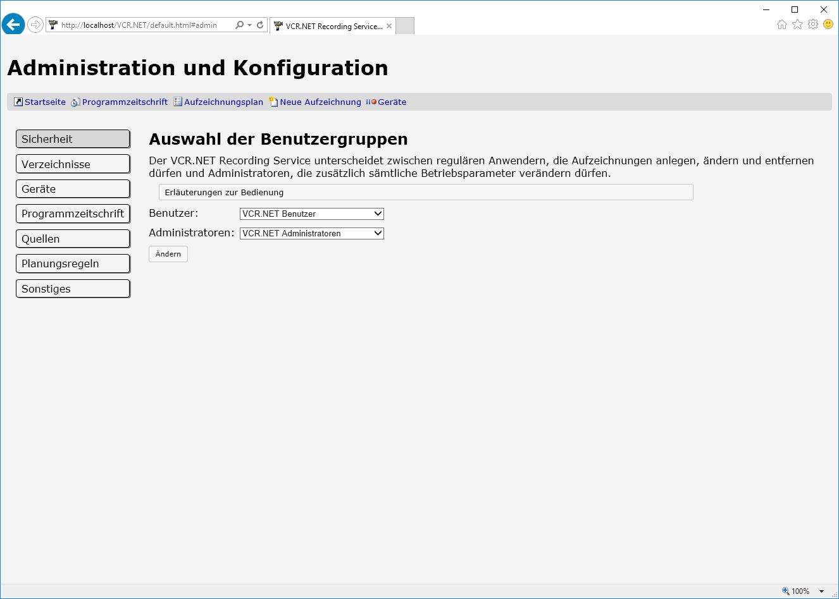This screenshot has height=599, width=839.
Task: Expand the browser zoom level menu
Action: pyautogui.click(x=821, y=591)
